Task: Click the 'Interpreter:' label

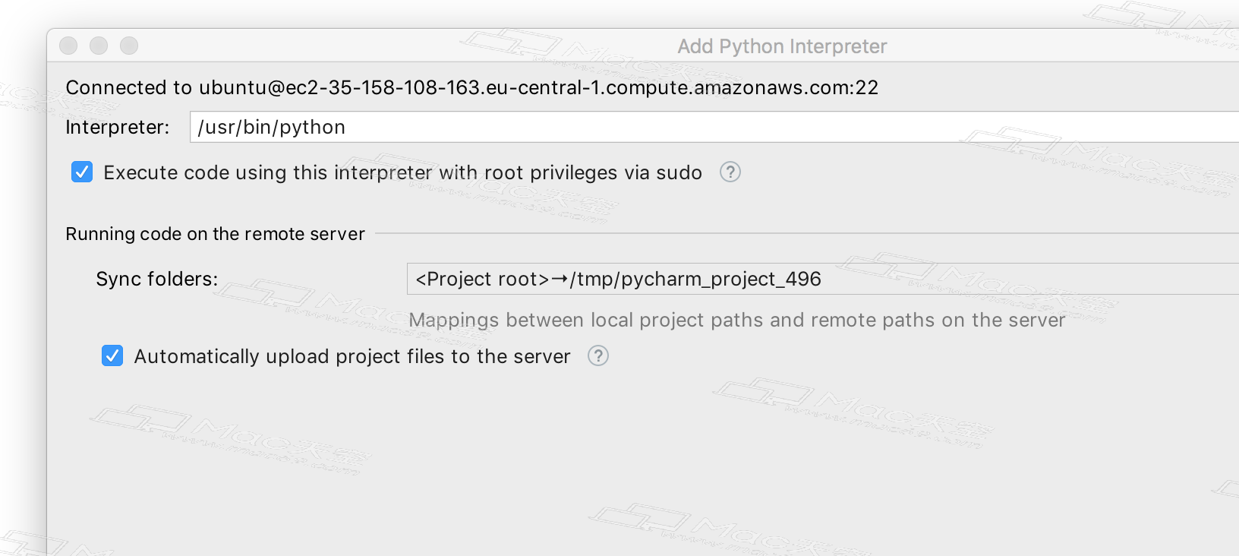Action: pyautogui.click(x=118, y=127)
